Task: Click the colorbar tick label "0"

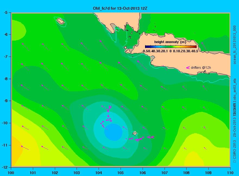Action: tap(170, 51)
